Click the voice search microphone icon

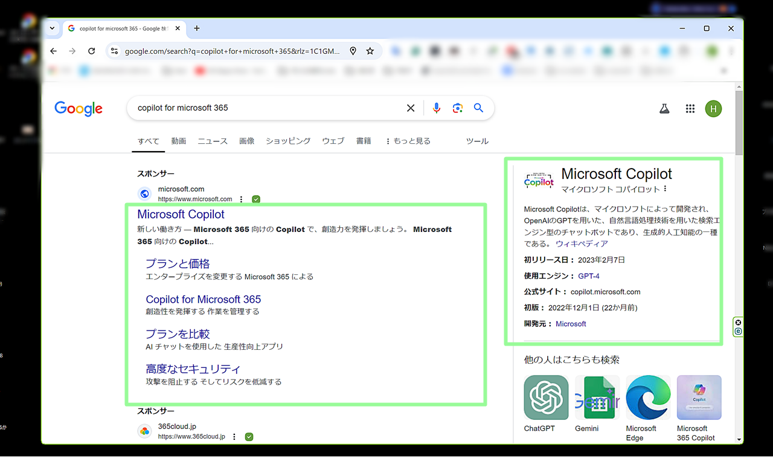pos(437,108)
